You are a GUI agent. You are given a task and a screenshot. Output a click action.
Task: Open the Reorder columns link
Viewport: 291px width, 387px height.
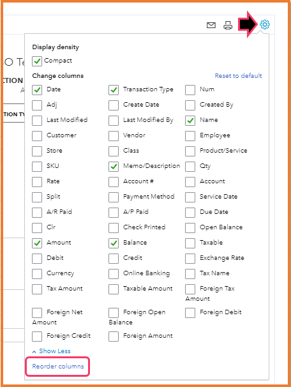[x=58, y=367]
